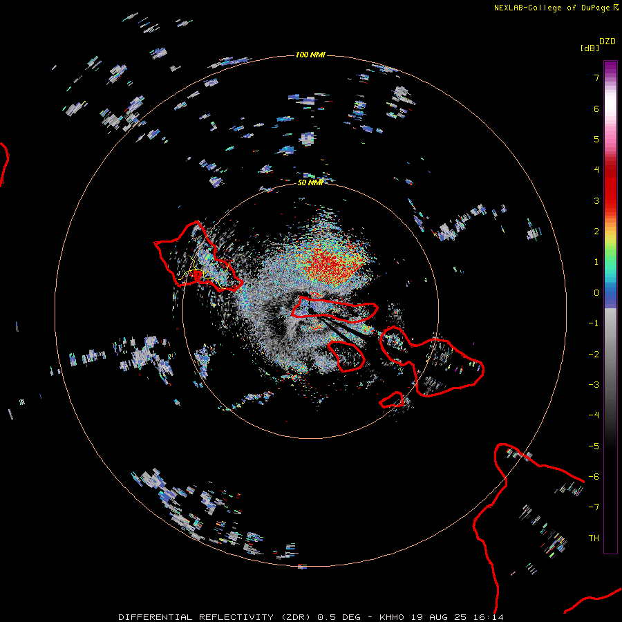Click the 0.5 DEG elevation text
The image size is (622, 622).
click(339, 617)
